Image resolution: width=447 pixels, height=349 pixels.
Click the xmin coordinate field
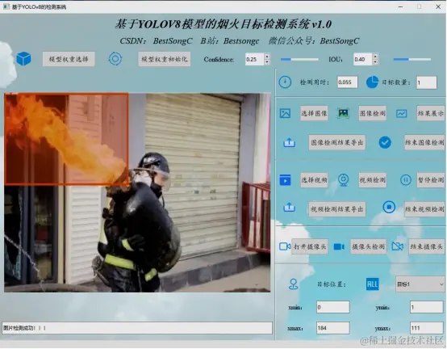332,307
